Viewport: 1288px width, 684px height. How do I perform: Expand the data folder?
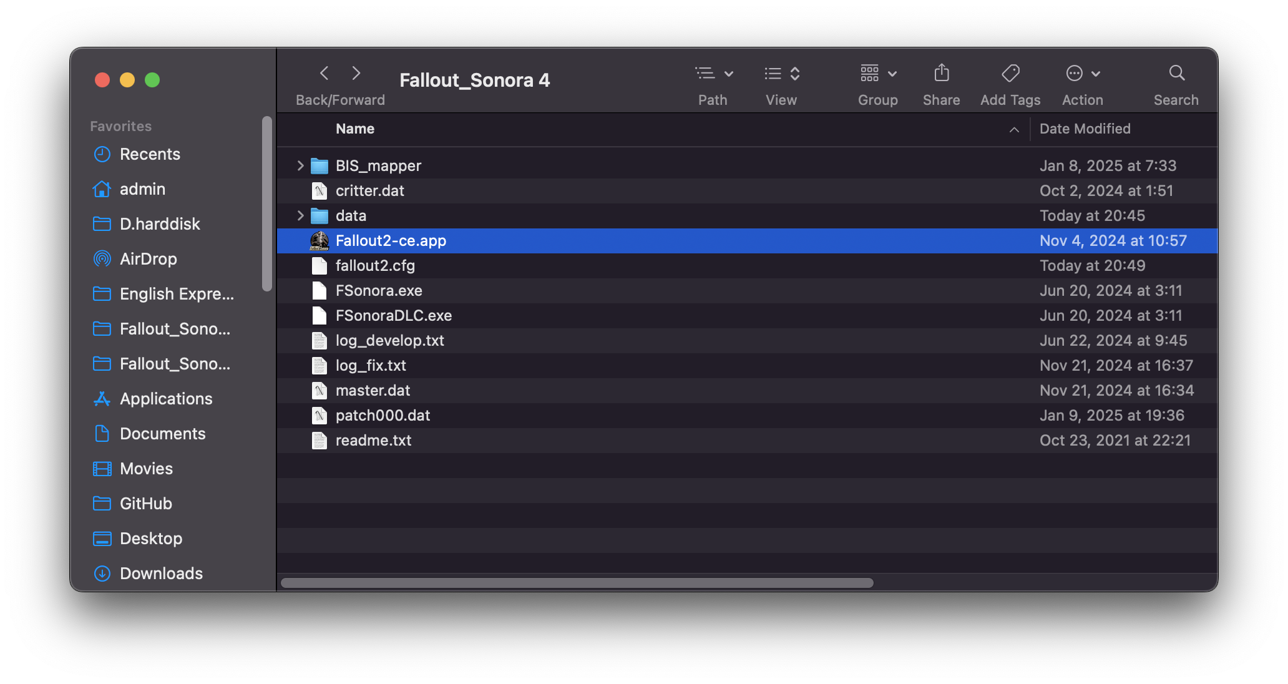301,215
